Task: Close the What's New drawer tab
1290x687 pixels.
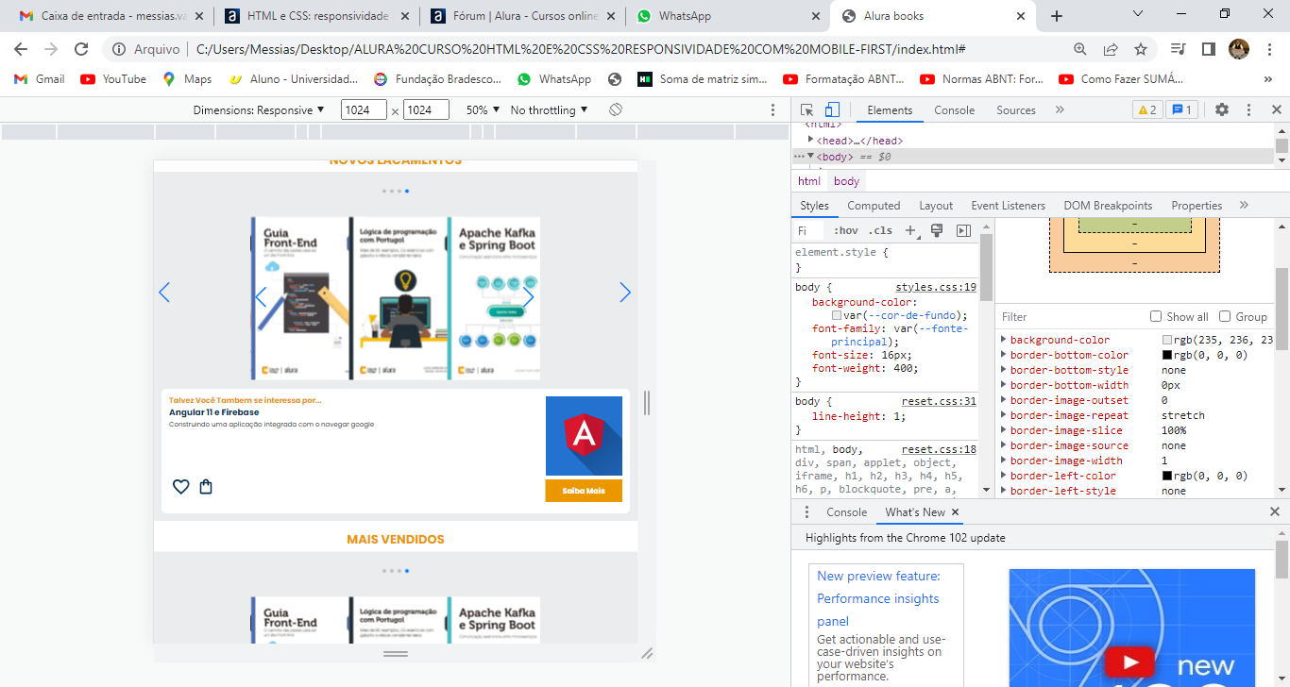Action: [955, 511]
